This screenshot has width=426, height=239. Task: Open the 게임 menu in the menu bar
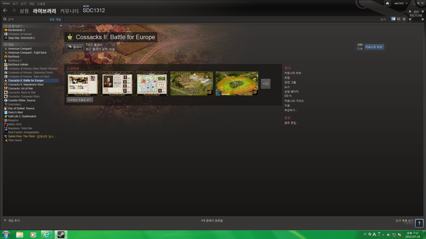pyautogui.click(x=32, y=3)
